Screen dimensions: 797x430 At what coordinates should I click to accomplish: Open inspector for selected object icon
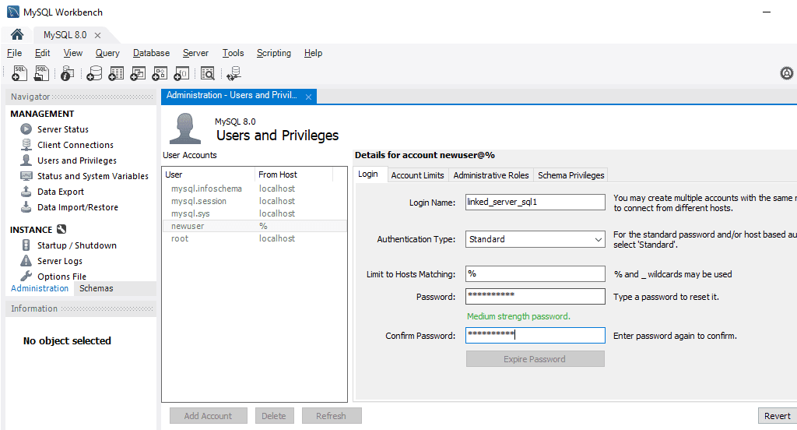[x=67, y=73]
